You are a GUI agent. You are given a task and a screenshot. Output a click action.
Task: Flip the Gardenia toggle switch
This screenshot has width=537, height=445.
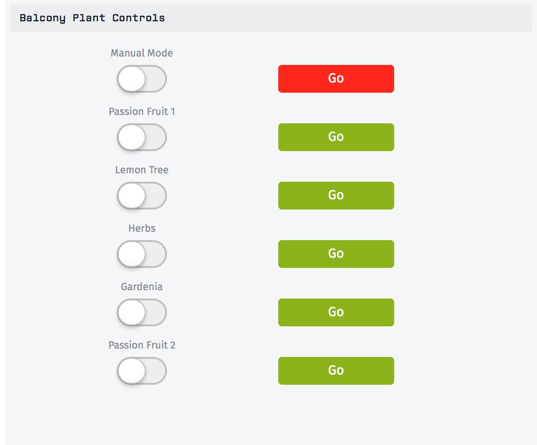pyautogui.click(x=141, y=312)
